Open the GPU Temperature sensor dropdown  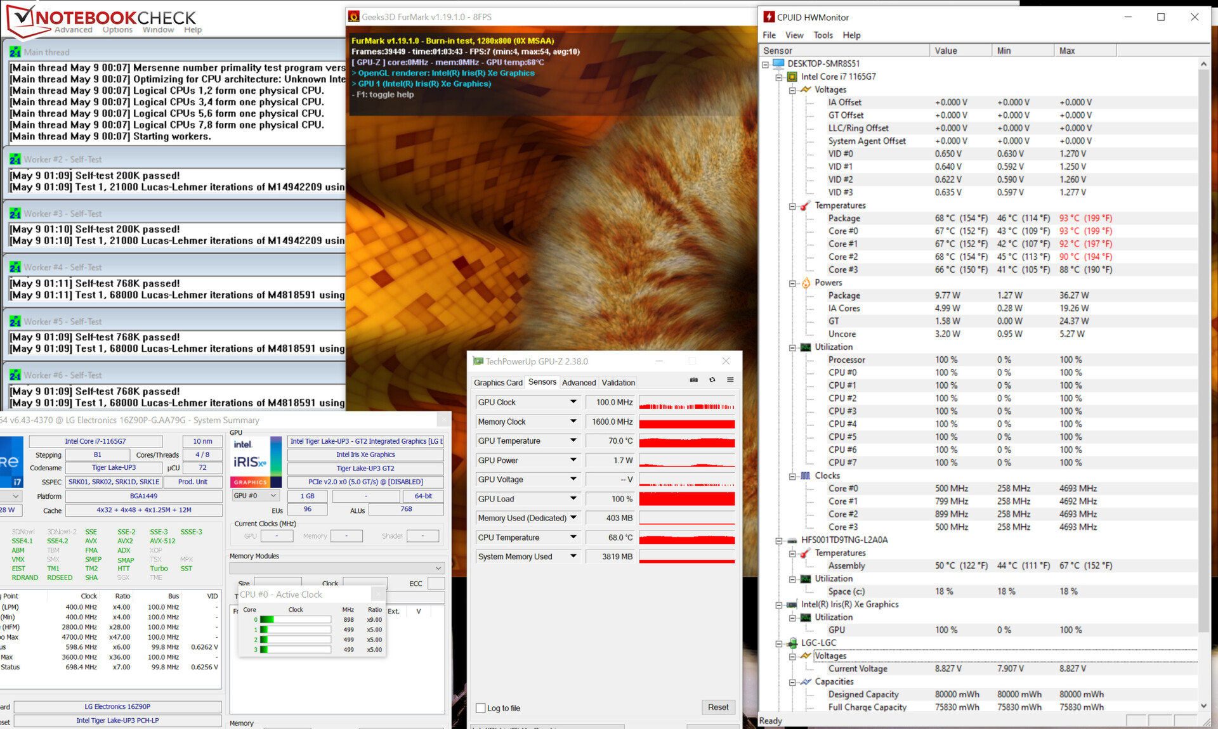[573, 441]
